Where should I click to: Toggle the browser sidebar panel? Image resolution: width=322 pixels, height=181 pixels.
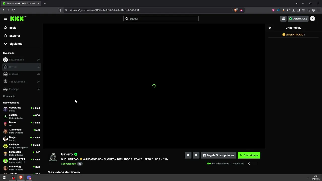click(298, 10)
